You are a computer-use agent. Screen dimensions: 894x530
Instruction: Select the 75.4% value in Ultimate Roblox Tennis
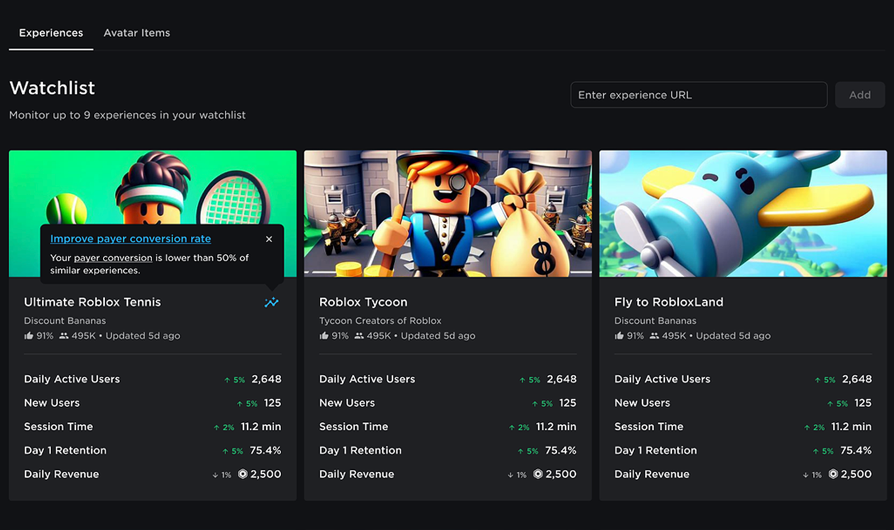(x=266, y=450)
